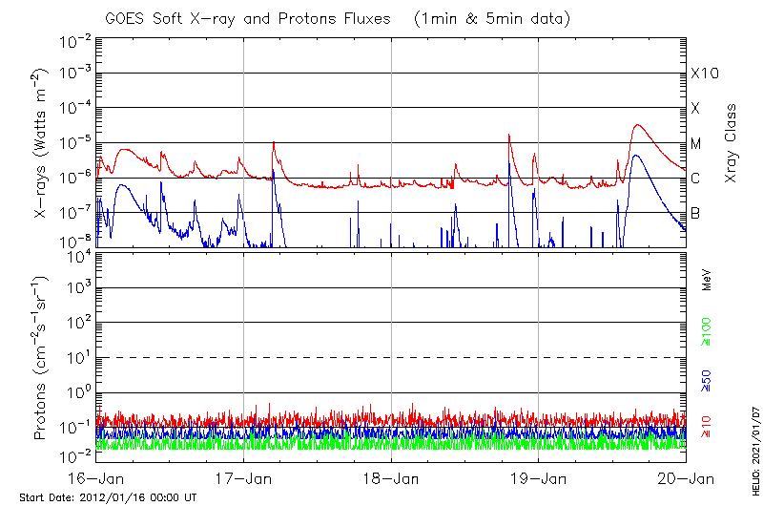This screenshot has height=506, width=763.
Task: Click the 19-Jan date label on x-axis
Action: 539,479
